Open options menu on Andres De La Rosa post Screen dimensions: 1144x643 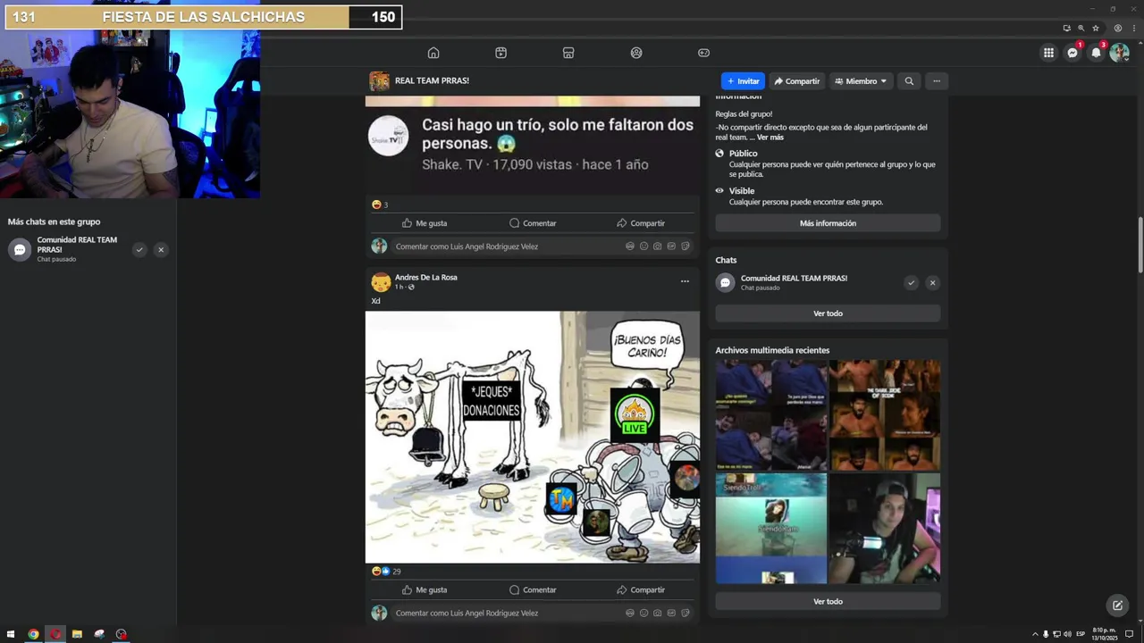click(x=685, y=281)
